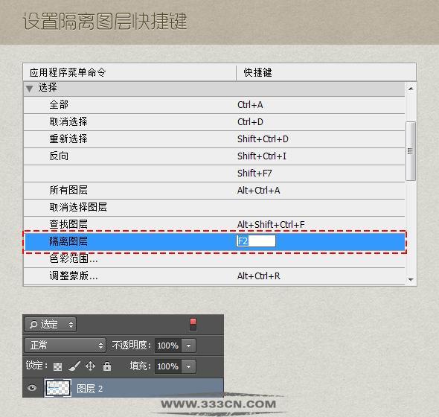Viewport: 439px width, 417px height.
Task: Select the 取消选择 command row
Action: [x=214, y=122]
